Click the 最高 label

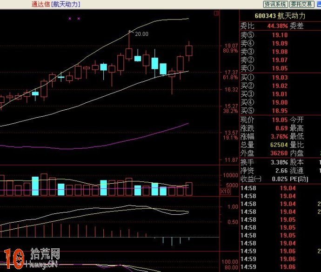(x=296, y=128)
